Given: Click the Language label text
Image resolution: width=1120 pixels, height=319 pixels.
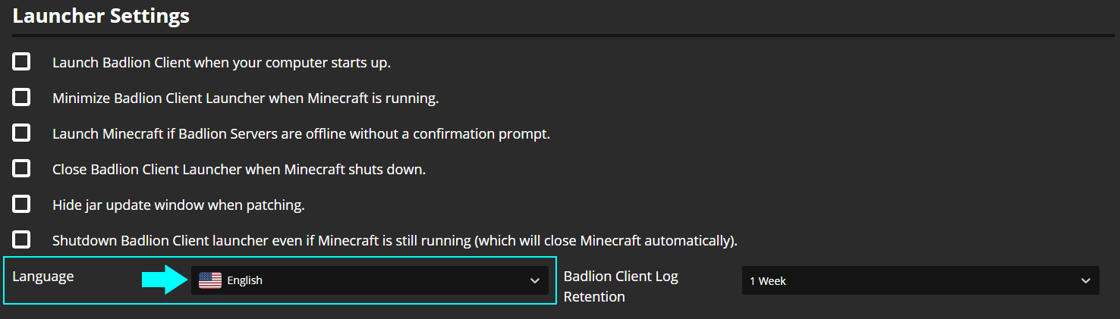Looking at the screenshot, I should click(43, 277).
